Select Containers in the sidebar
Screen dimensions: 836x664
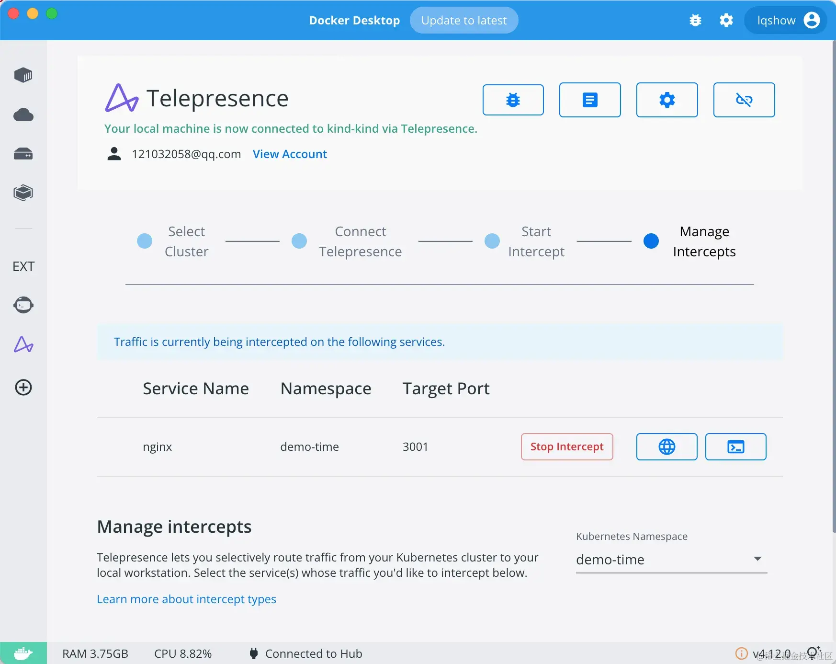23,75
